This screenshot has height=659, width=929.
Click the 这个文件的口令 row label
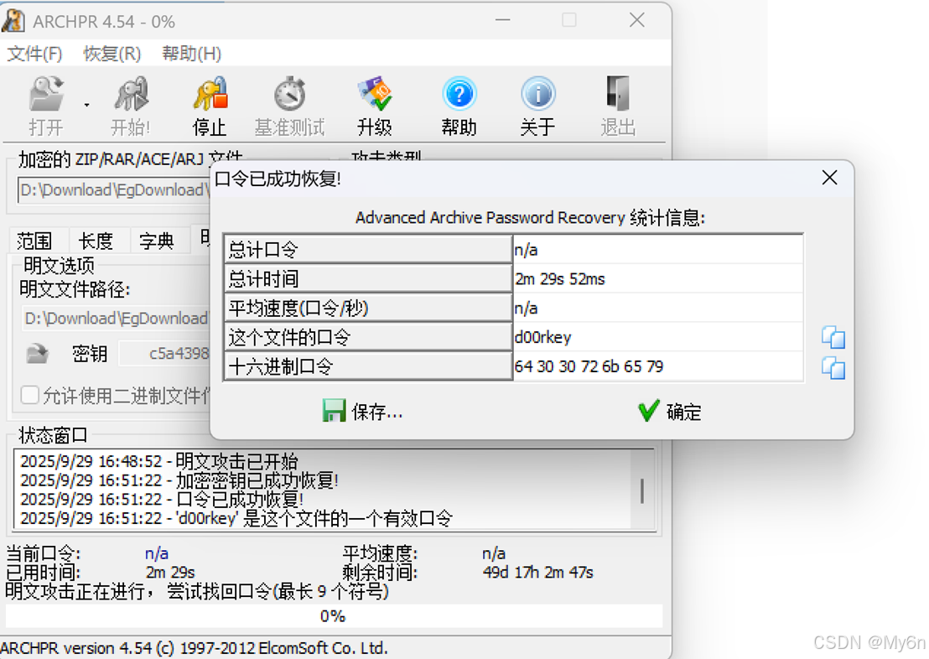[368, 337]
